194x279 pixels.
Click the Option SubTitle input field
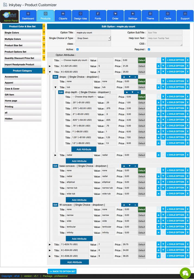pos(165,33)
